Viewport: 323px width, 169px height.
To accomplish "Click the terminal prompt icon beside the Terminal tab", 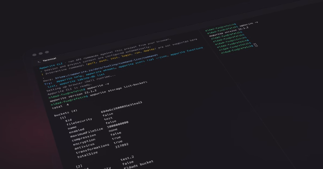I will tap(39, 62).
